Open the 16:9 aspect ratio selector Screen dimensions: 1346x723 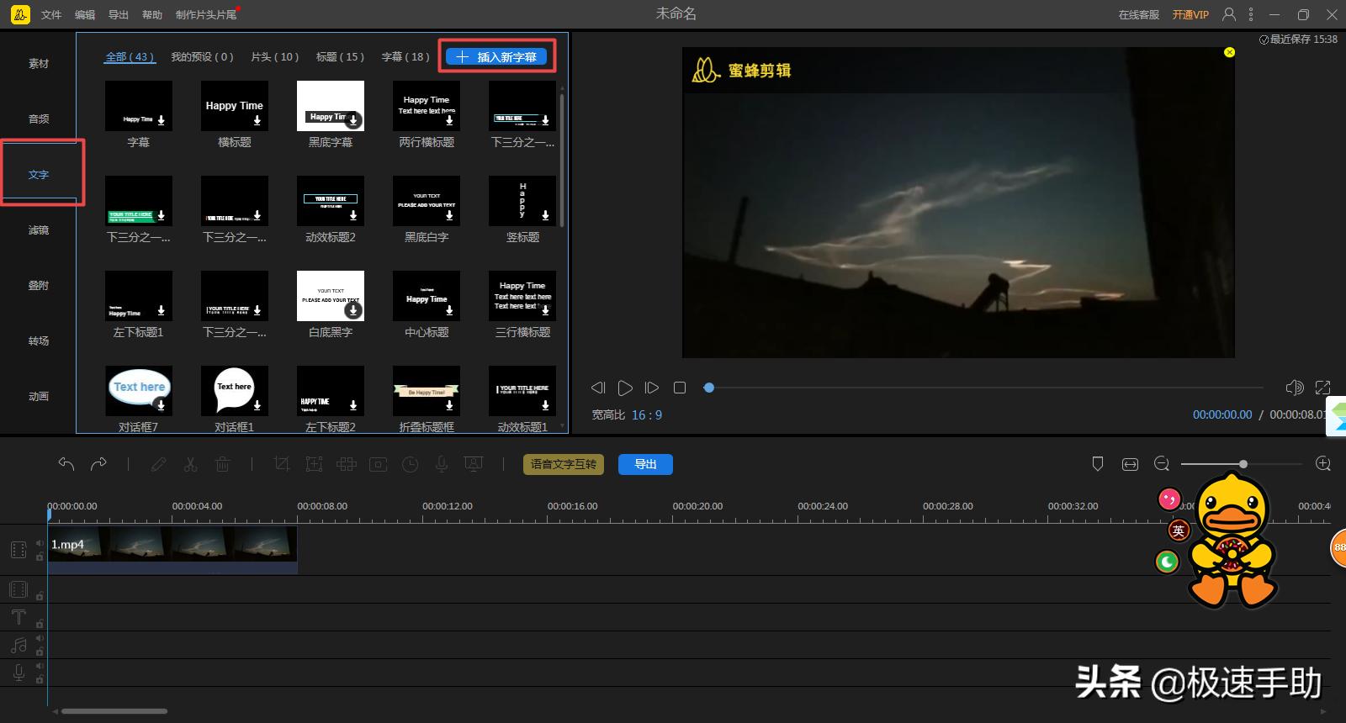coord(647,415)
